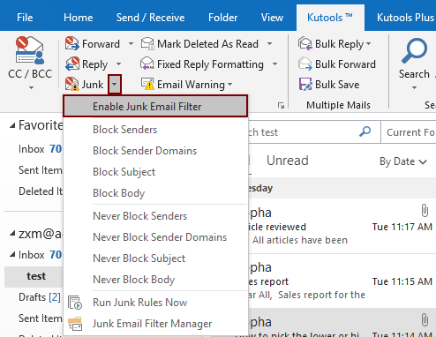
Task: Click the Bulk Reply icon
Action: pyautogui.click(x=305, y=43)
